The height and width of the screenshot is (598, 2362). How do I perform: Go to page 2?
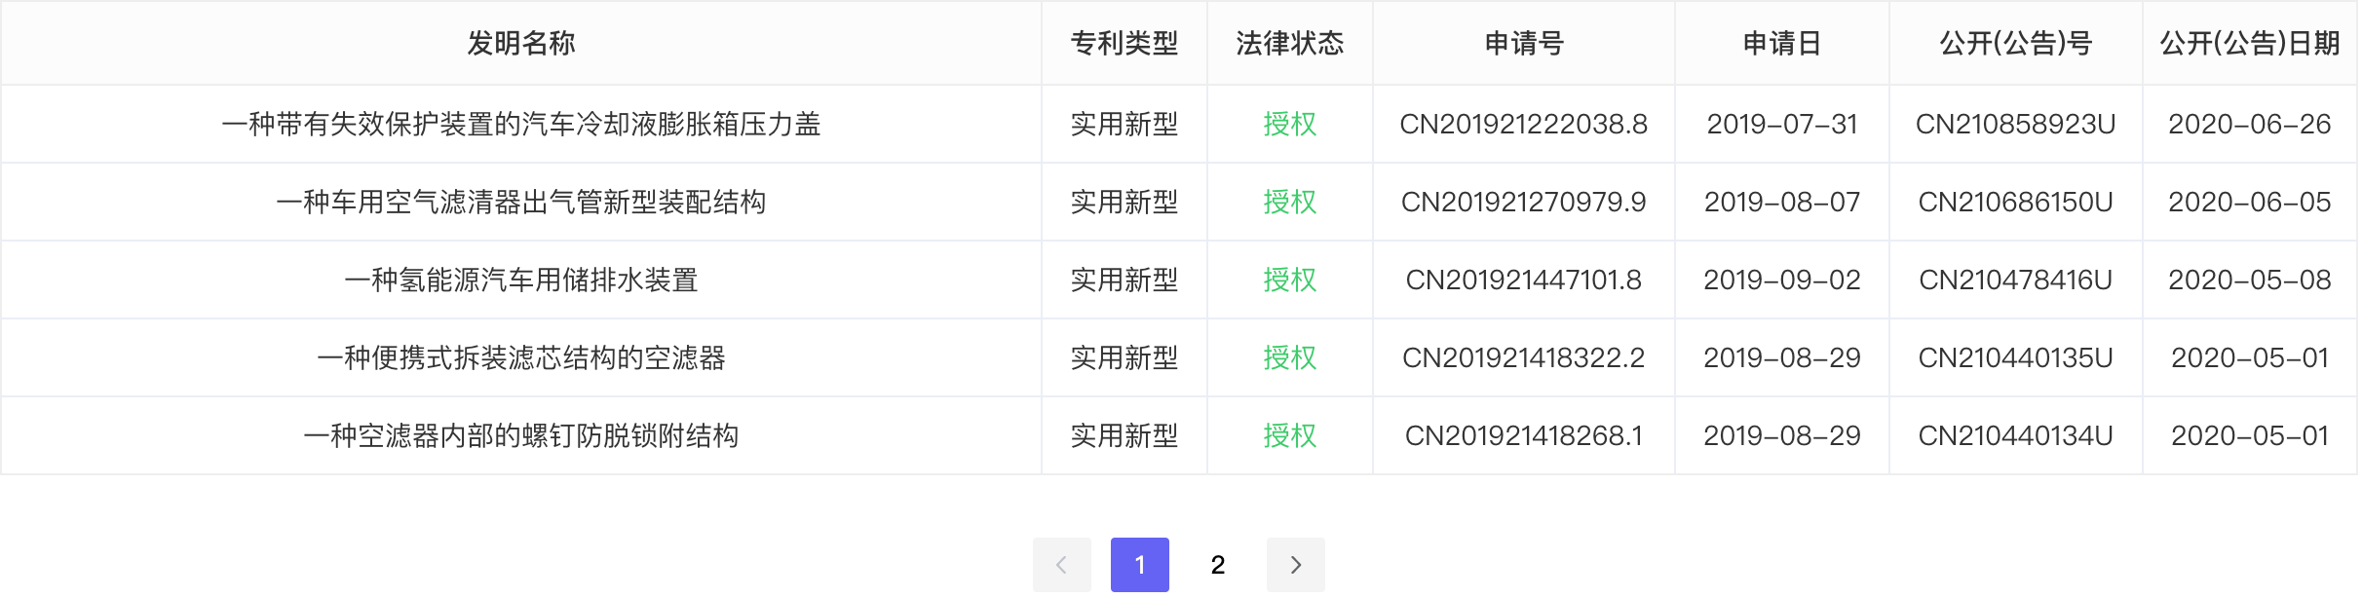click(x=1217, y=565)
